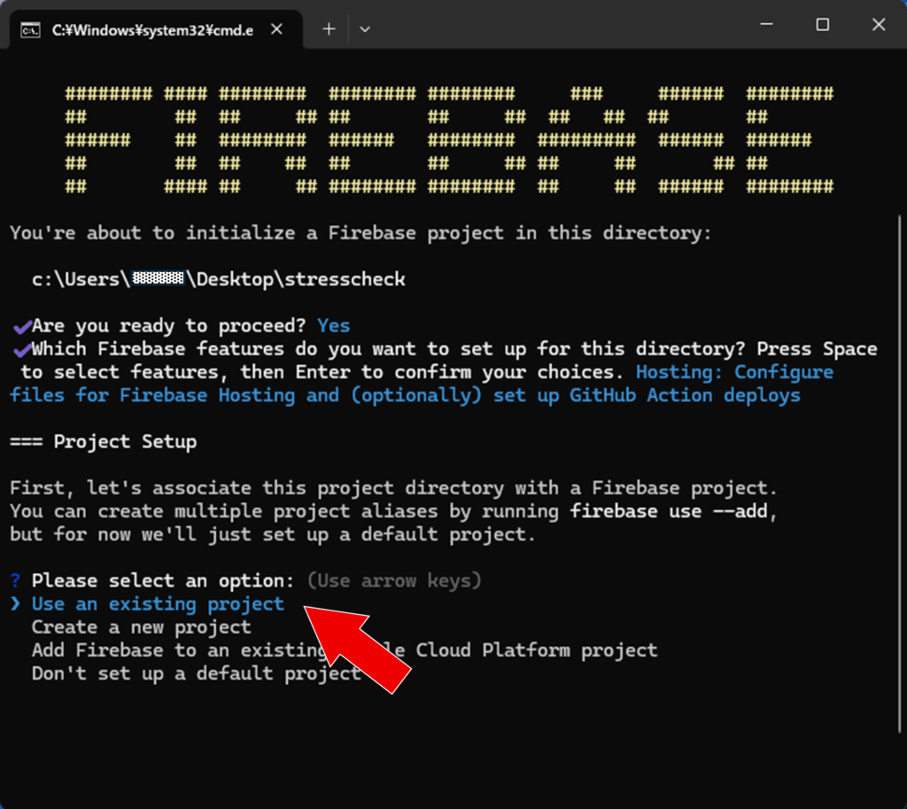907x809 pixels.
Task: Open the new tab profile dropdown
Action: pos(364,29)
